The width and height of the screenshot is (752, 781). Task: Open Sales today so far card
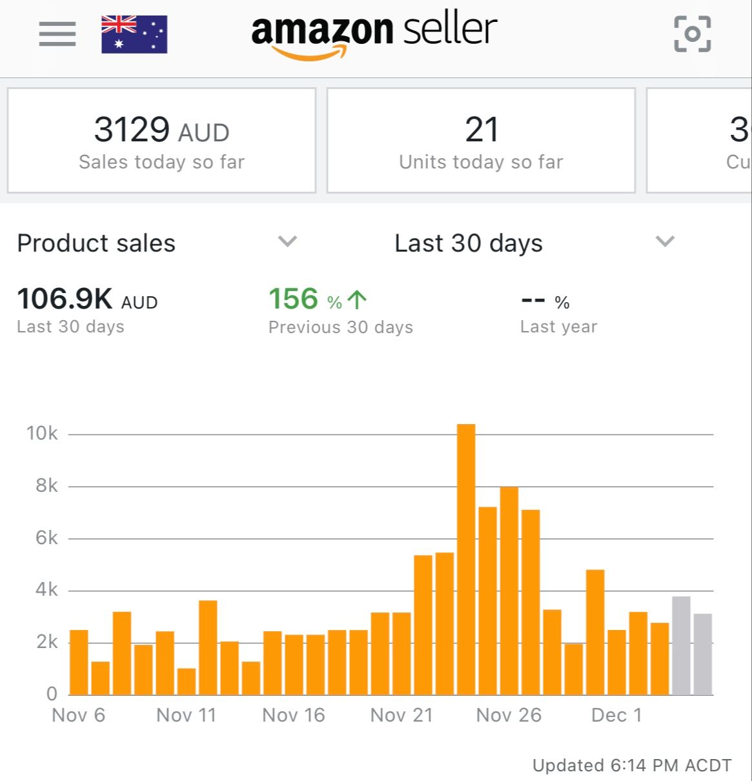[161, 141]
